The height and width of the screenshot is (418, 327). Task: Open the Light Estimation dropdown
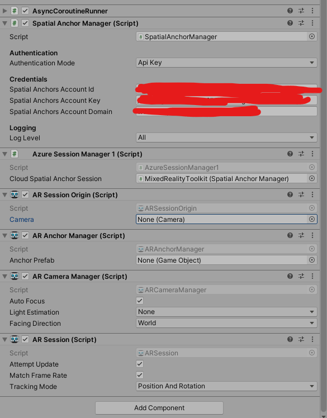pyautogui.click(x=226, y=312)
